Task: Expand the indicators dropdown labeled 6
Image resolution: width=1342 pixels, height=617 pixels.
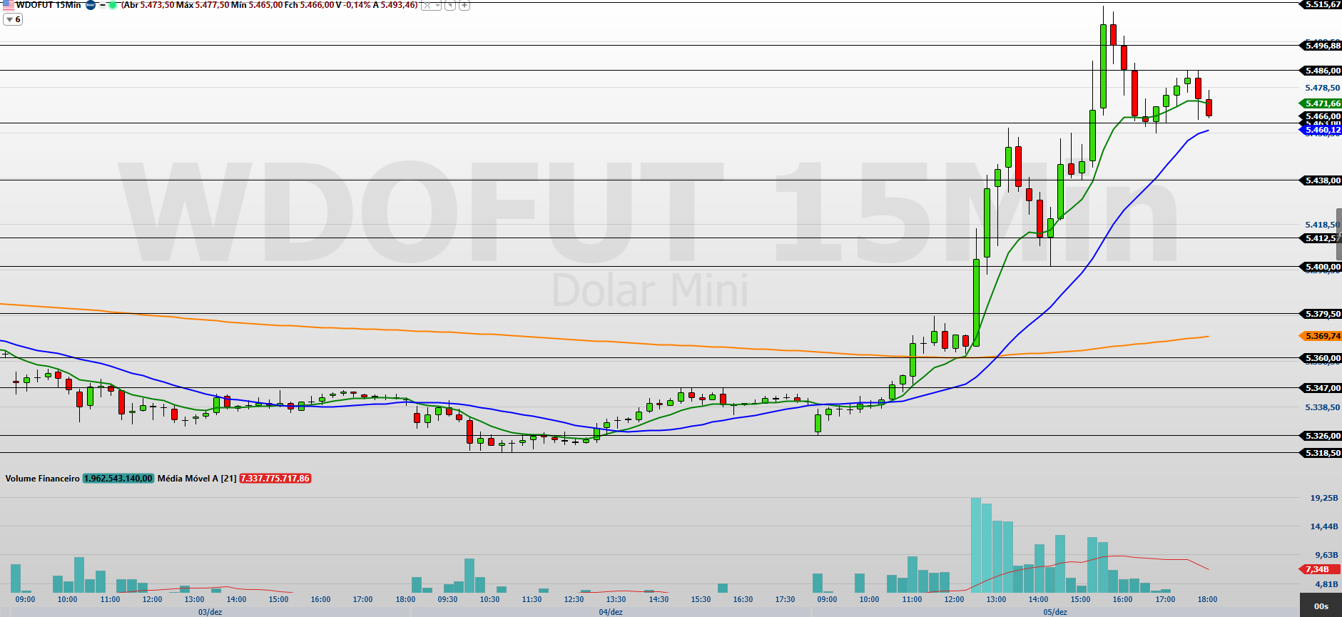Action: point(13,19)
